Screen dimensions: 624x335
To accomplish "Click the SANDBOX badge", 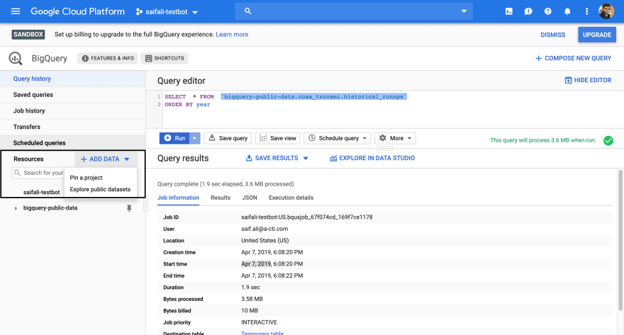I will click(x=28, y=35).
